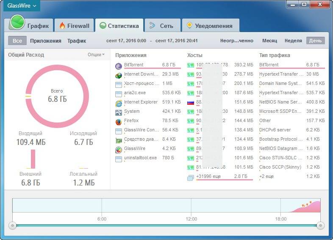The width and height of the screenshot is (333, 240).
Task: Click the Internet Download Manager icon
Action: [119, 75]
